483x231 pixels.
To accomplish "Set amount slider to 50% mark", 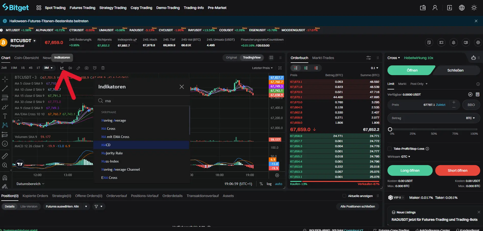I will click(434, 129).
